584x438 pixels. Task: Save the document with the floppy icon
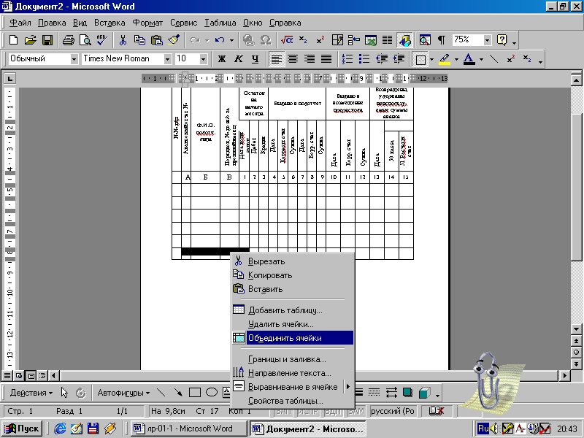point(47,40)
